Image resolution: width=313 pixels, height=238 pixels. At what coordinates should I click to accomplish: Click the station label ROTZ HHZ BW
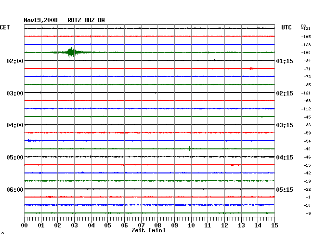pos(86,20)
